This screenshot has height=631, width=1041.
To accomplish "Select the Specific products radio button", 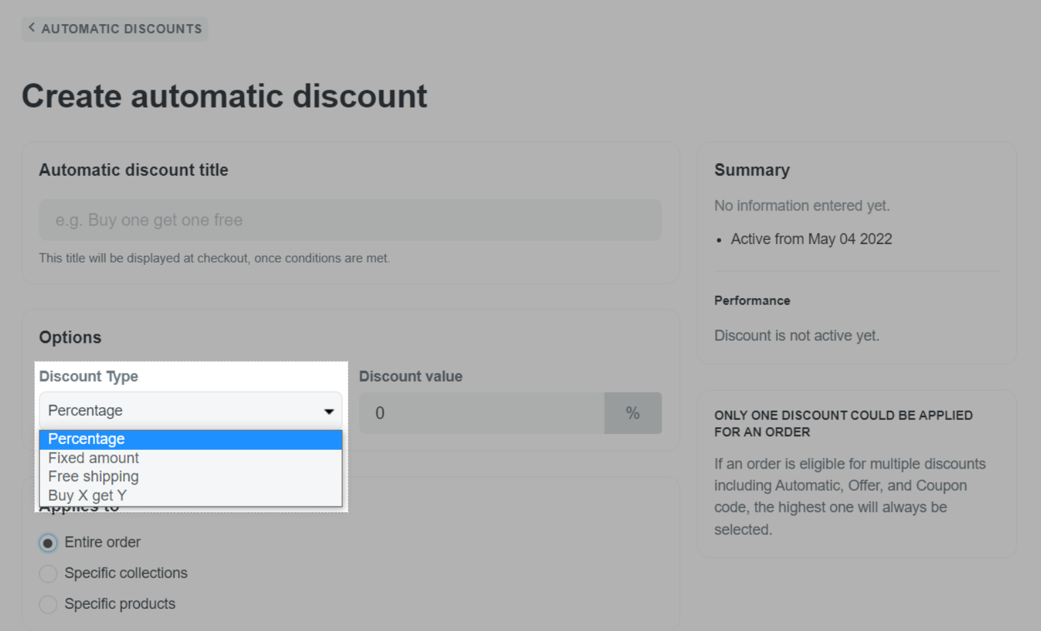I will pos(48,604).
